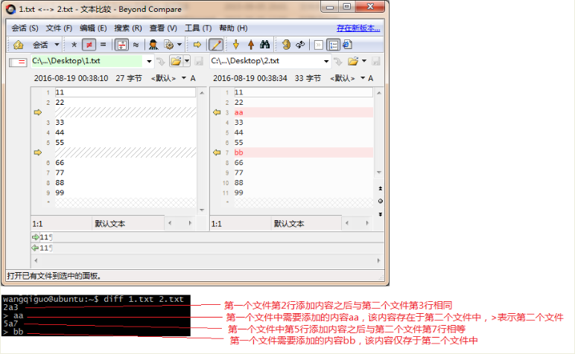Expand the format gear dropdown arrow

(x=180, y=45)
